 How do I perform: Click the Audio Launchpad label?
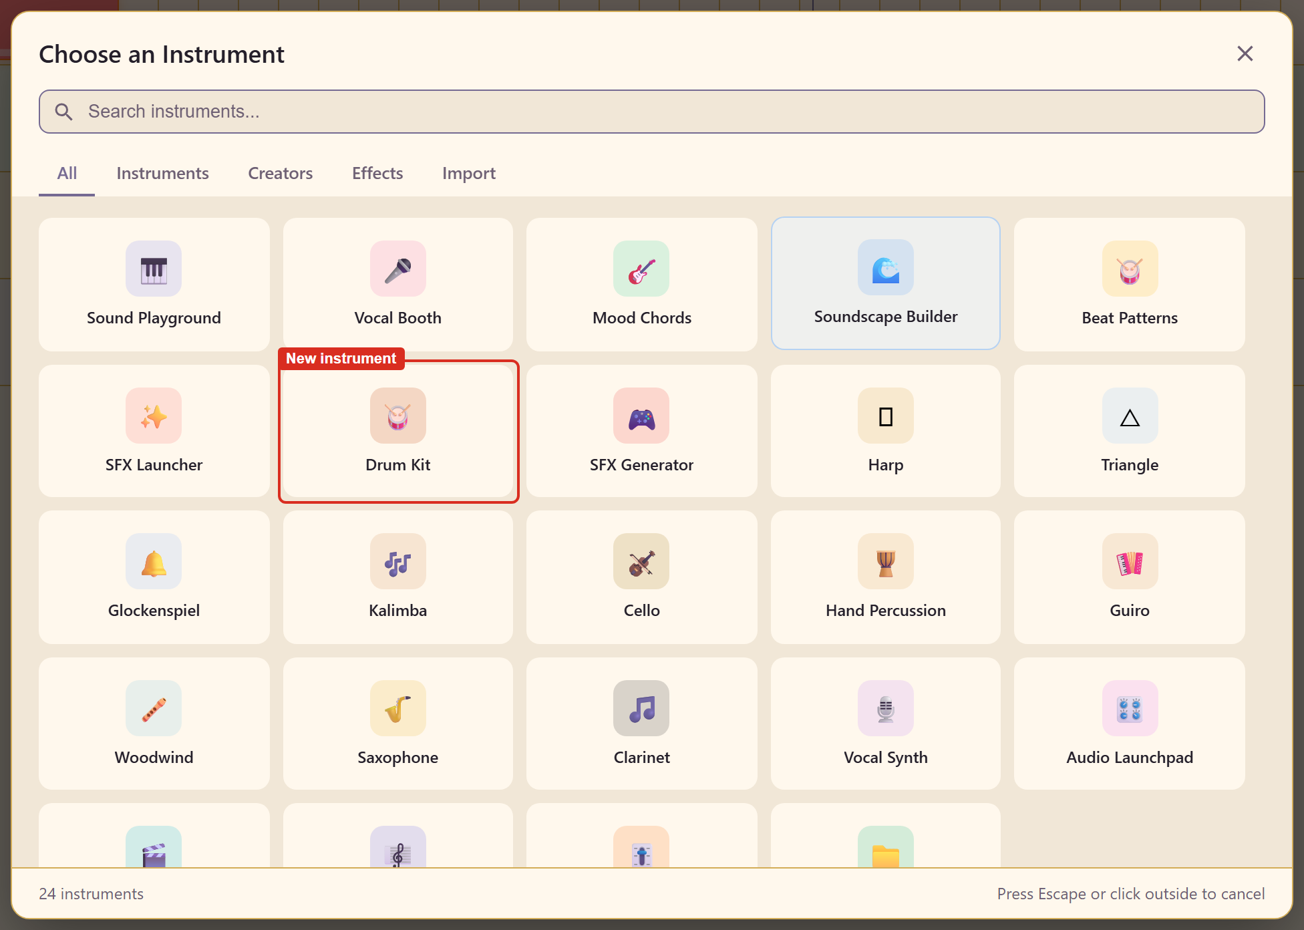tap(1130, 758)
